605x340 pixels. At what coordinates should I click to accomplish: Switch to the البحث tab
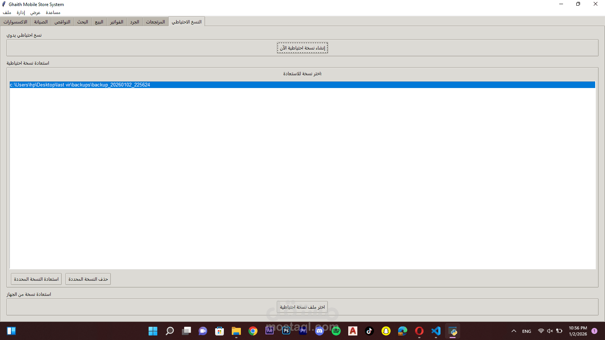(83, 22)
